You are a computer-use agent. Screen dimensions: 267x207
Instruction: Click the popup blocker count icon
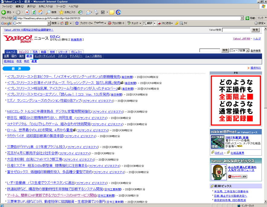(x=110, y=23)
